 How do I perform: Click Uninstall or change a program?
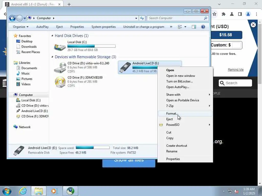click(x=144, y=27)
